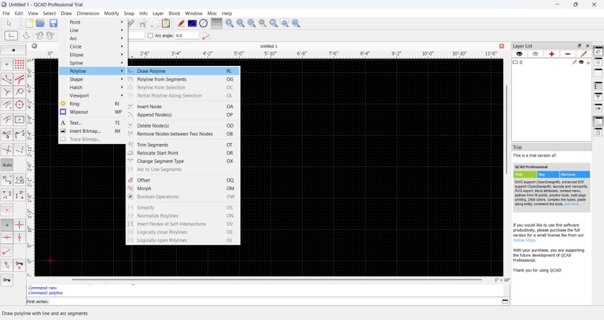The width and height of the screenshot is (604, 320).
Task: Click the green Trial tab button
Action: pyautogui.click(x=525, y=175)
